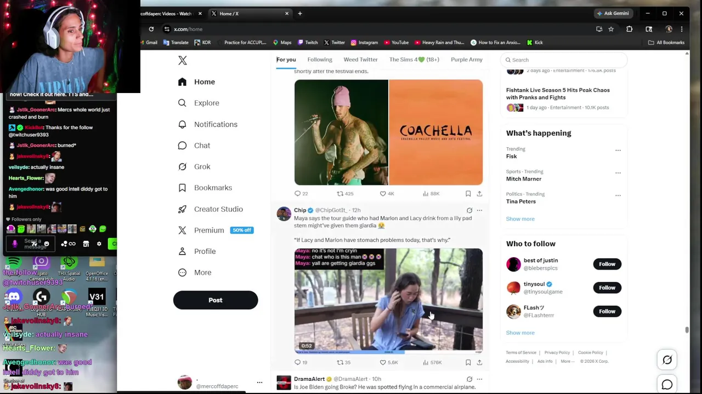Switch to Weed Twitter tab
The image size is (702, 394).
pos(360,60)
